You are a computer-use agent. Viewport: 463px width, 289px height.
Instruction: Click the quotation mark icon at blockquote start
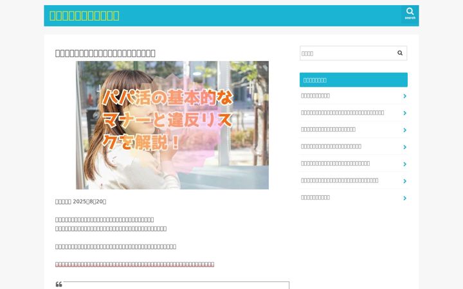[59, 285]
